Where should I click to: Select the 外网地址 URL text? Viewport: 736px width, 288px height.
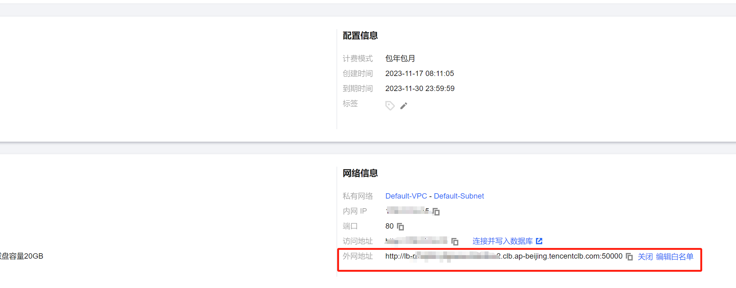pos(504,256)
